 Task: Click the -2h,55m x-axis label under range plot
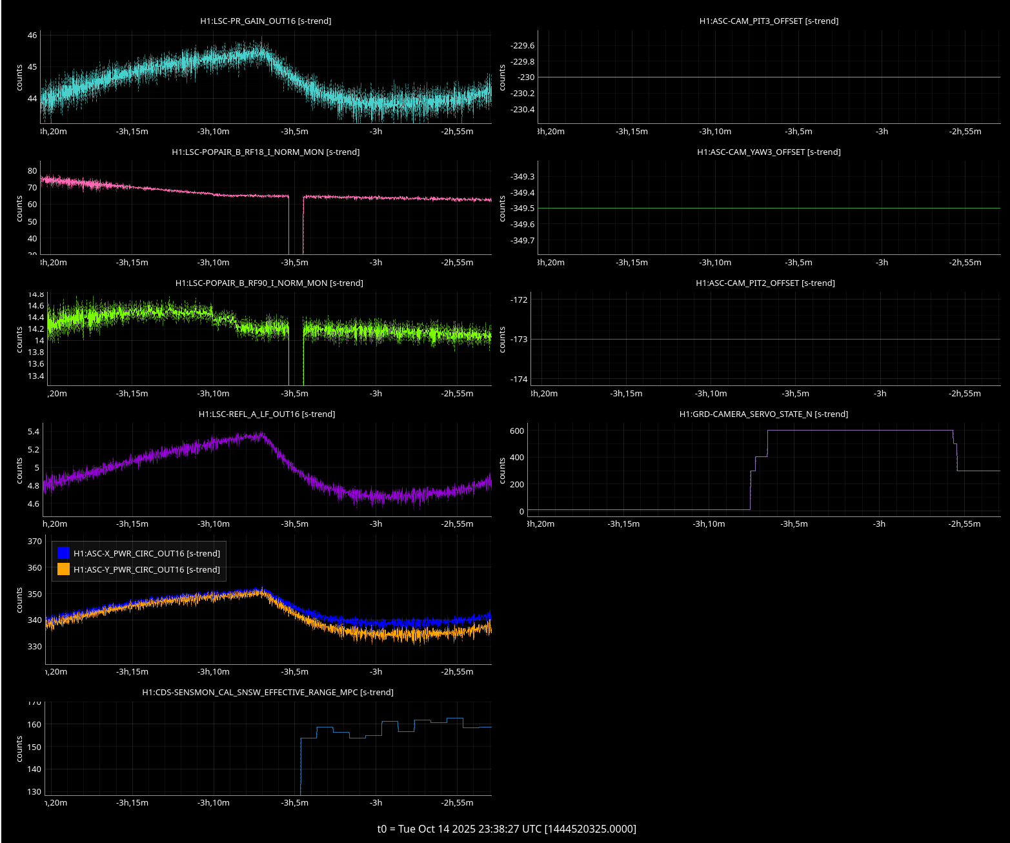pos(457,803)
